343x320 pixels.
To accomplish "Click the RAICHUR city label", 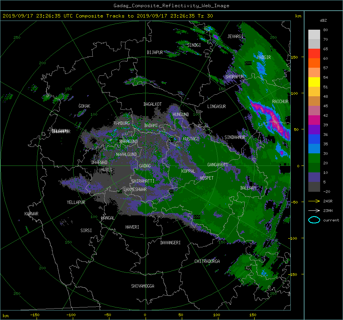I will coord(280,102).
